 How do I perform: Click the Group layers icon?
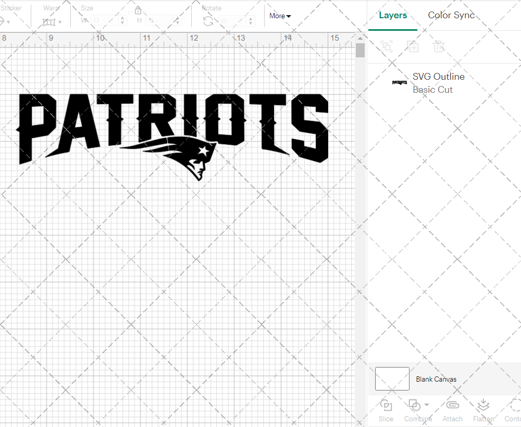387,46
